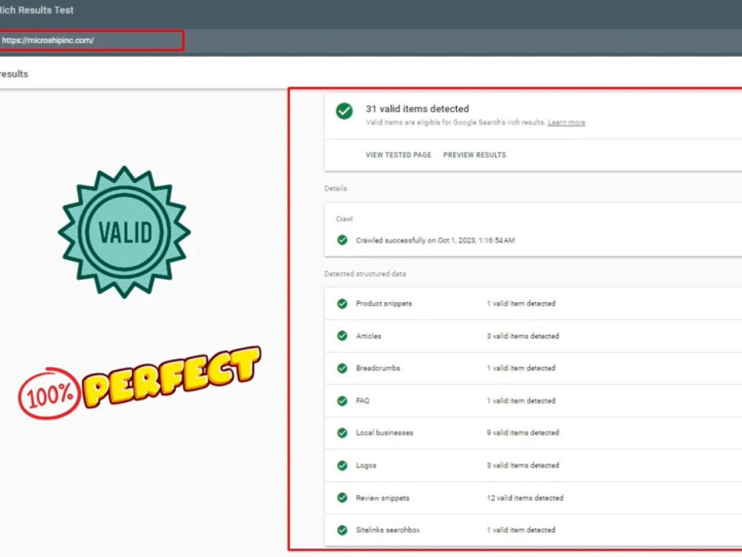Open the Logos row label

(366, 465)
